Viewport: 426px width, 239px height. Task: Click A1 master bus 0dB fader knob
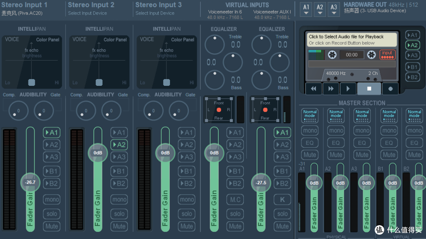(x=314, y=183)
